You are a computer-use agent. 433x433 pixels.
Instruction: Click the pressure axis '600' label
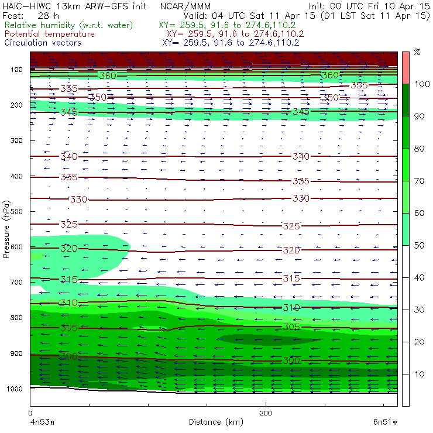click(16, 247)
